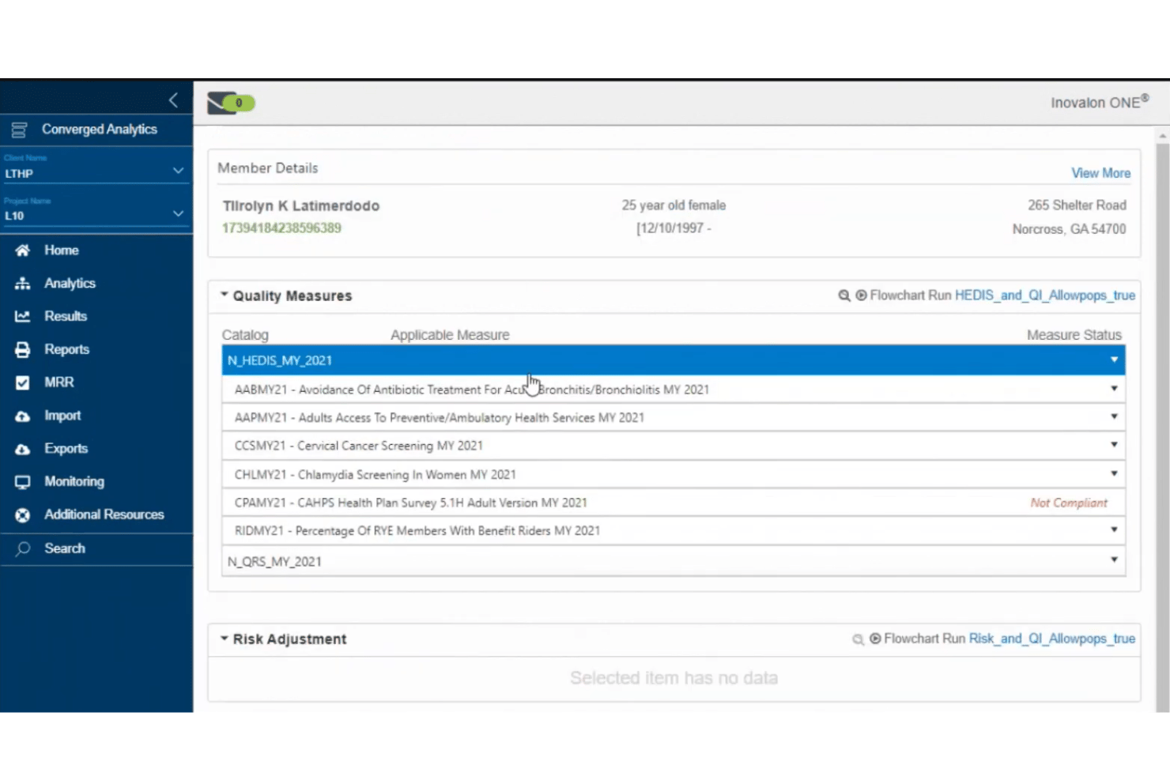Select the CCSMY21 Cervical Cancer Screening row
The image size is (1170, 780).
[x=674, y=446]
